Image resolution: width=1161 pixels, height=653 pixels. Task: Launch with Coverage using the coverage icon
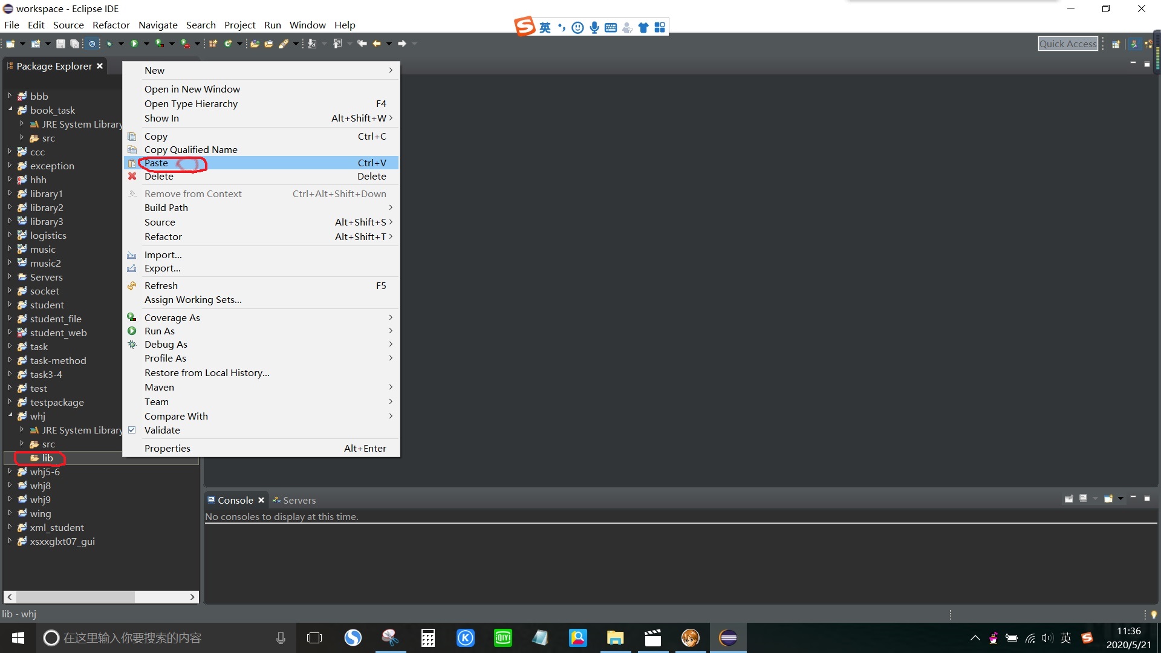click(x=158, y=43)
